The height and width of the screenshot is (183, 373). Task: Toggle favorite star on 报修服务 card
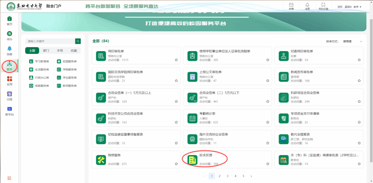(x=176, y=164)
